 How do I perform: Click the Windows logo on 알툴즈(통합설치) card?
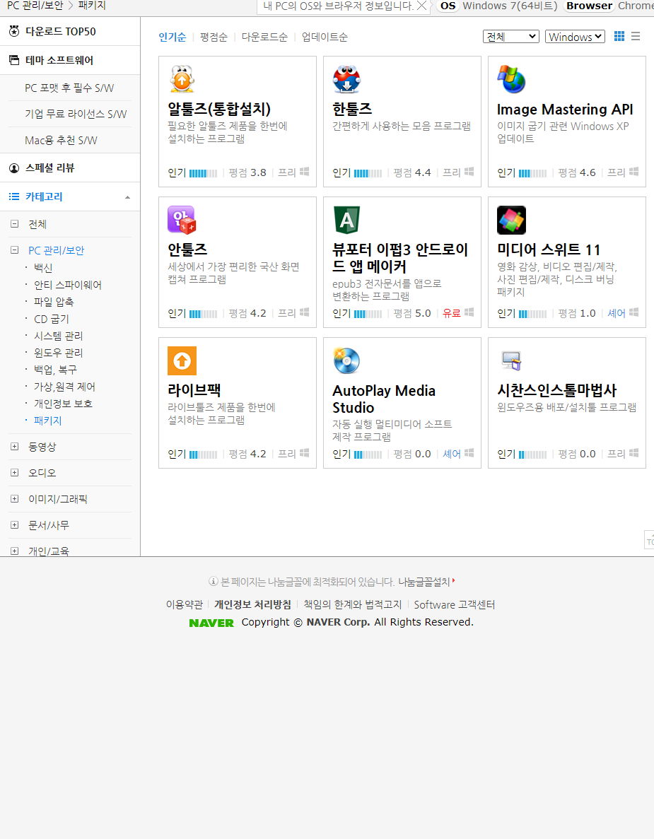tap(305, 172)
